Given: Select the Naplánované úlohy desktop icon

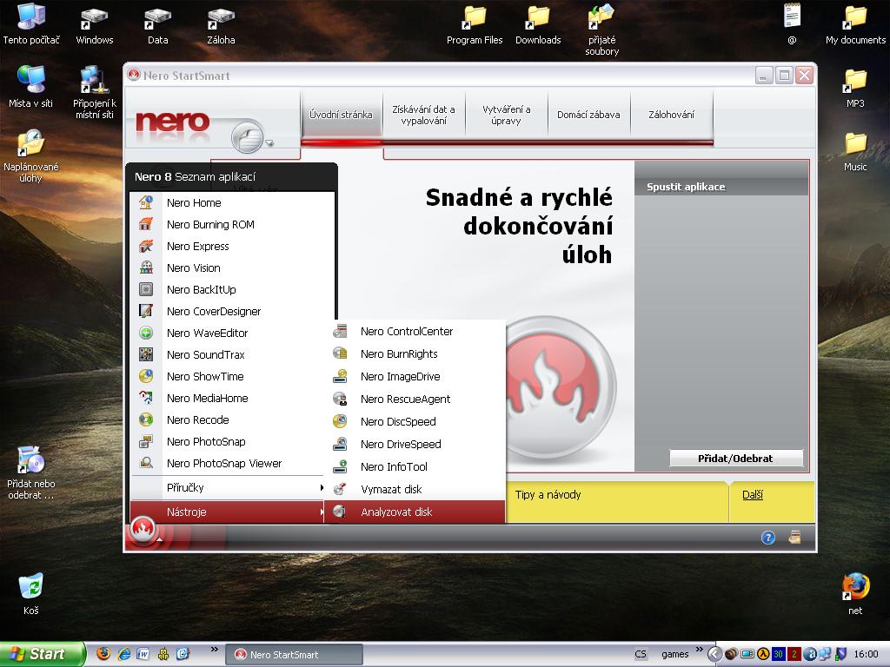Looking at the screenshot, I should 31,155.
